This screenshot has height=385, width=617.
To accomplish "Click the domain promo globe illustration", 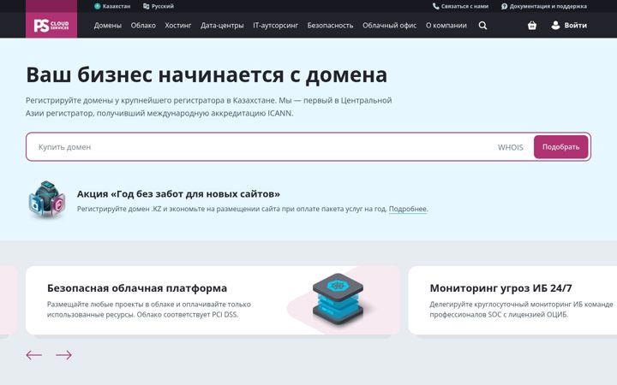I will 47,200.
